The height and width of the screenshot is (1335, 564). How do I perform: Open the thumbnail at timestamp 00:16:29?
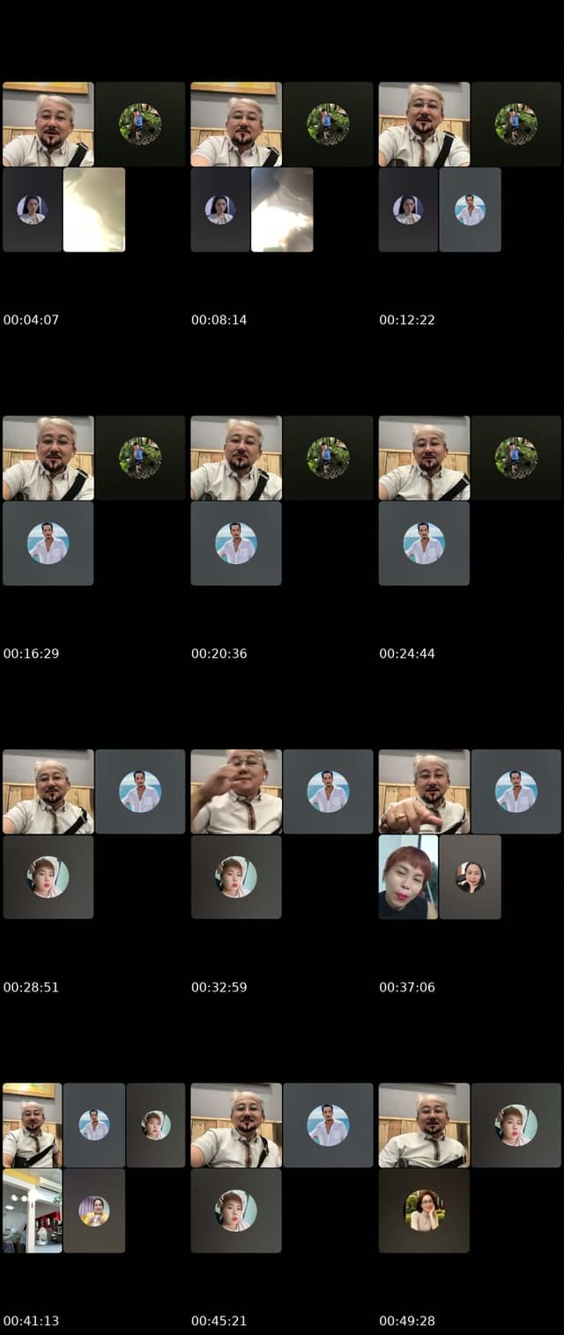click(x=94, y=501)
